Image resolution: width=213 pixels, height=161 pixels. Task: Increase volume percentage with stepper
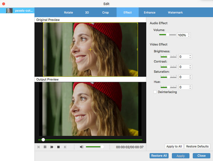point(189,34)
